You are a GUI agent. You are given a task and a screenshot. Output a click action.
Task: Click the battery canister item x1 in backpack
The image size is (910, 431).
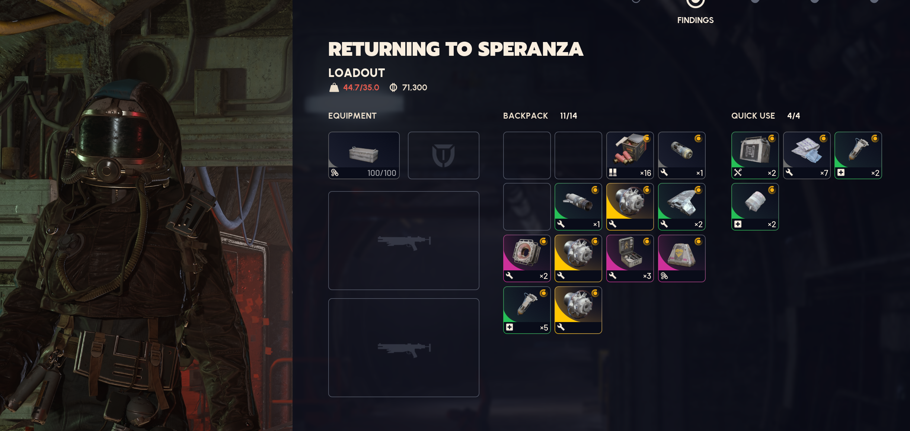[681, 155]
